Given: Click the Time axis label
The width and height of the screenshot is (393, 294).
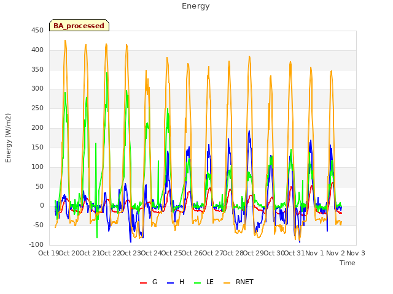Looking at the screenshot, I should pos(348,263).
